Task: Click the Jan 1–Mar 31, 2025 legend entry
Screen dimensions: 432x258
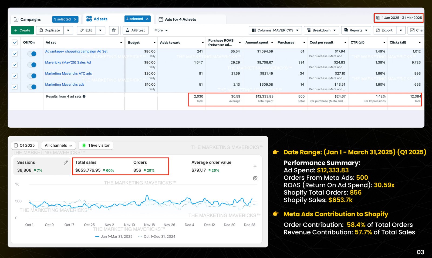Action: click(x=114, y=237)
